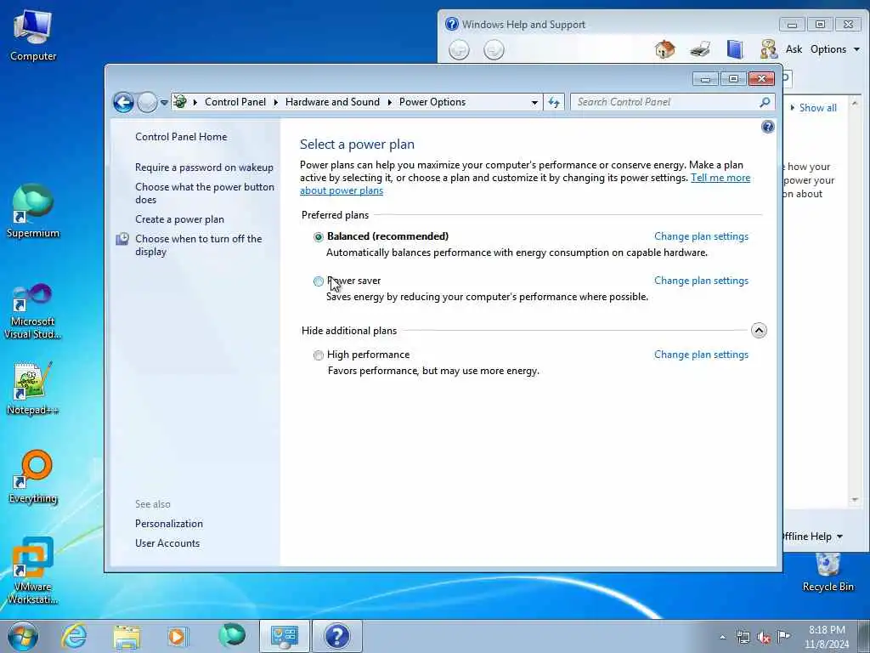
Task: Open Offline Help dropdown
Action: 813,537
